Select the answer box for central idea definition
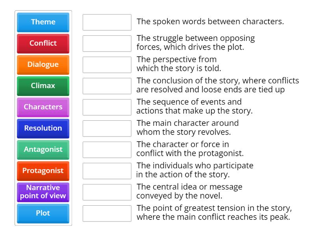This screenshot has width=315, height=236. pyautogui.click(x=107, y=192)
